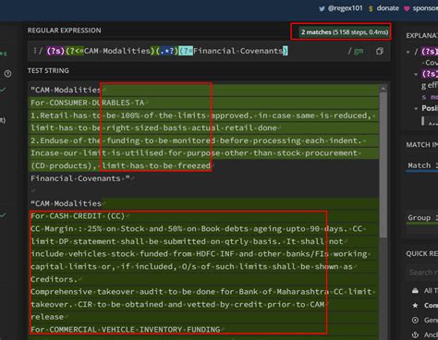Image resolution: width=438 pixels, height=340 pixels.
Task: Click 'Financial Covenants' lookahead text in the regex
Action: click(x=237, y=51)
